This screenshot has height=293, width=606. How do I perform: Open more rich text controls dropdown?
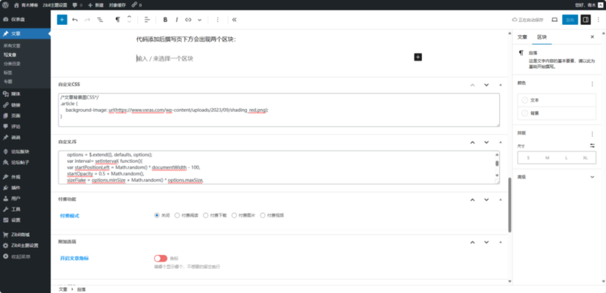(199, 20)
